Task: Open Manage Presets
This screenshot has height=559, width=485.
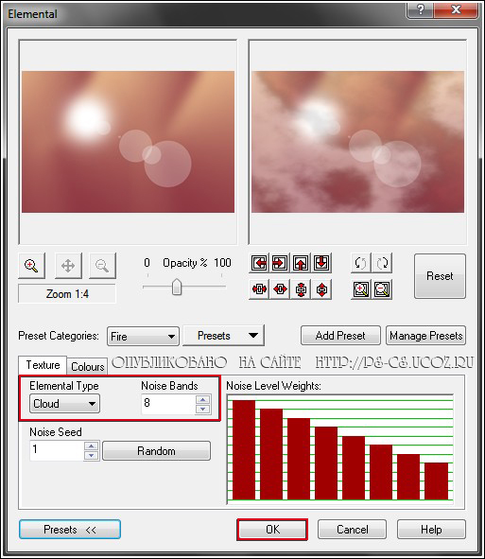Action: pos(425,336)
